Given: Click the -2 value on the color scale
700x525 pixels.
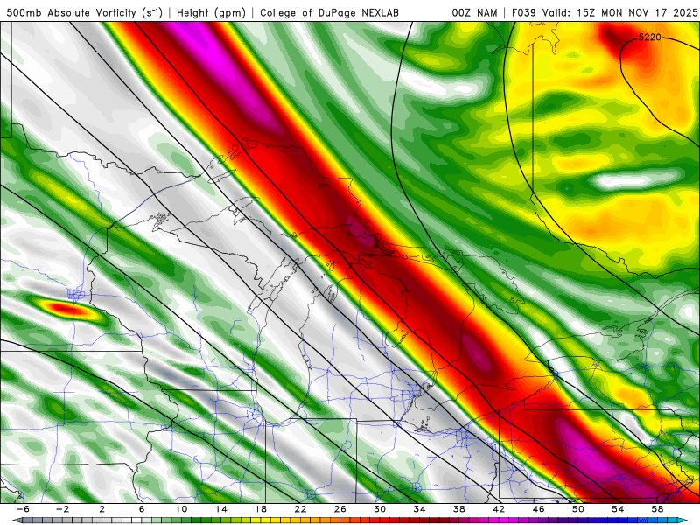Looking at the screenshot, I should coord(62,509).
